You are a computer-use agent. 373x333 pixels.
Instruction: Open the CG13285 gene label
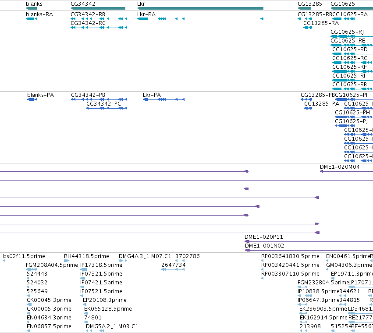[310, 4]
